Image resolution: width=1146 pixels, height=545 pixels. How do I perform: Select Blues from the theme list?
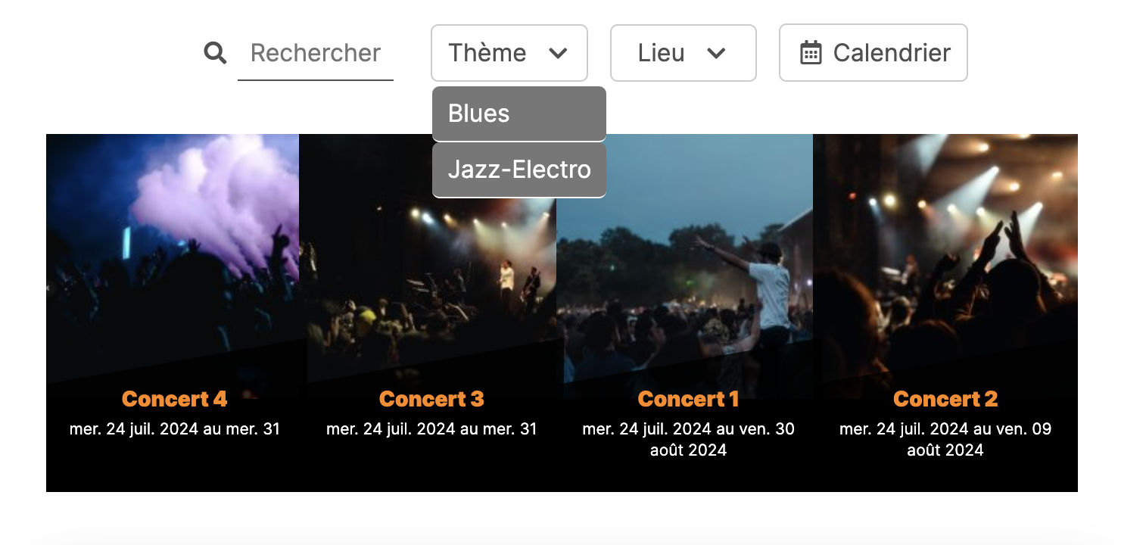519,114
